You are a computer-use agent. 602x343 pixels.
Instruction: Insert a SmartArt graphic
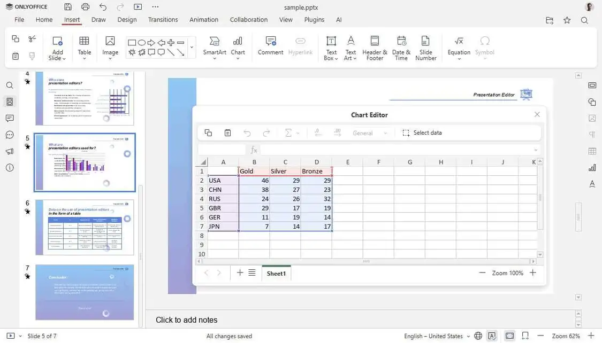pos(214,47)
